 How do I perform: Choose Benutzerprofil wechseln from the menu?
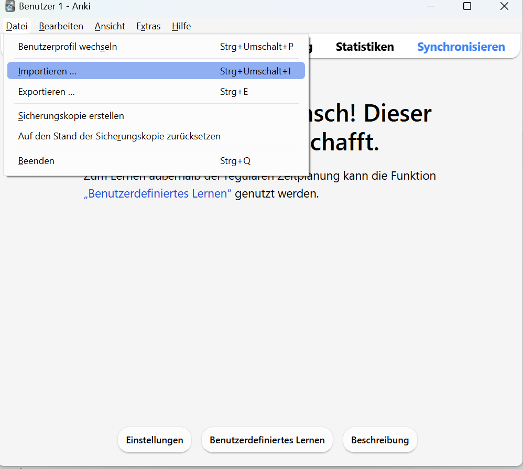[156, 47]
